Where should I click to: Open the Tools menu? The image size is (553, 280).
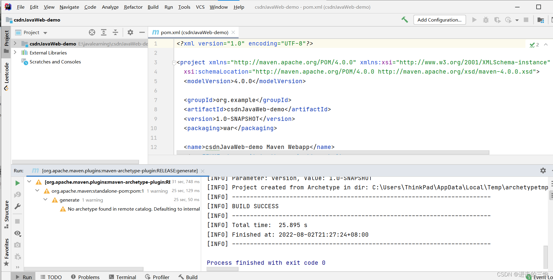[x=184, y=7]
